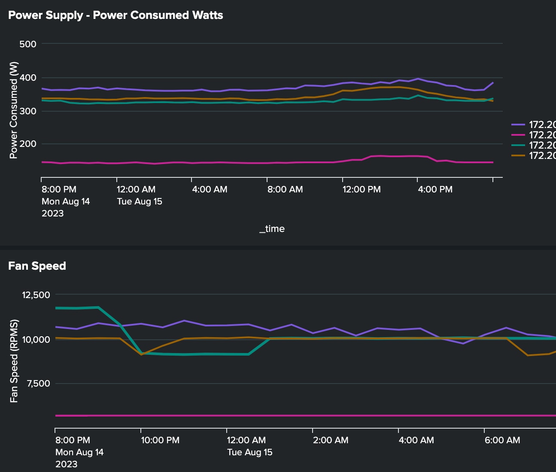Click the Power Supply - Power Consumed Watts title
Screen dimensions: 556x472
pos(115,15)
